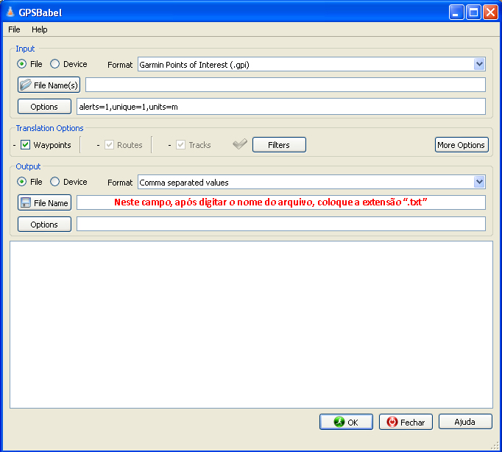Image resolution: width=502 pixels, height=452 pixels.
Task: Click the green runner icon on OK button
Action: pyautogui.click(x=339, y=422)
